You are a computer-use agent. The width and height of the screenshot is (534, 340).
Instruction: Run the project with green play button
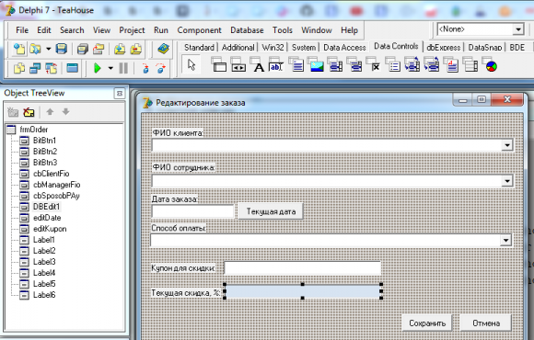98,68
